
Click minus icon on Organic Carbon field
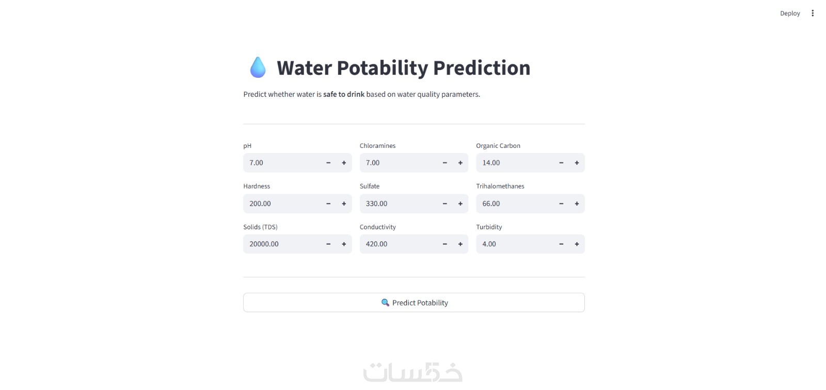(x=561, y=163)
